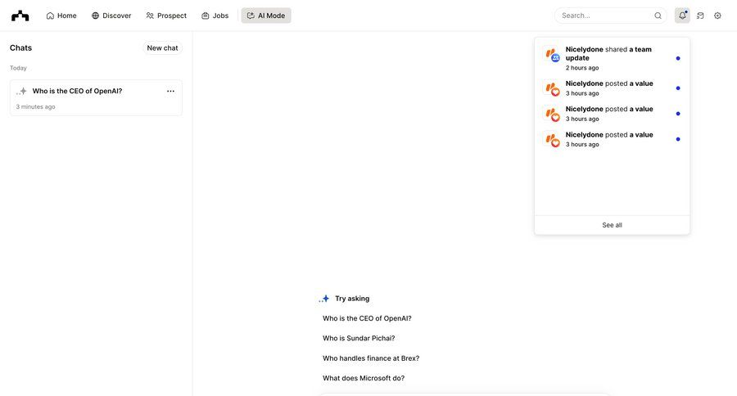Click Nicelydone avatar on team update notification

click(x=552, y=55)
